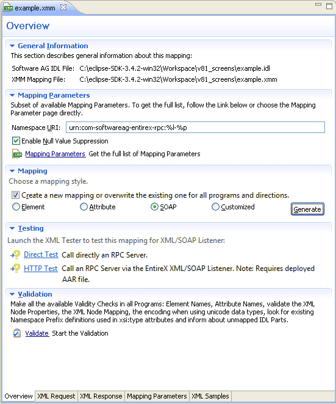Click the 'Namespace URI:' label
Viewport: 336px width, 404px height.
36,128
